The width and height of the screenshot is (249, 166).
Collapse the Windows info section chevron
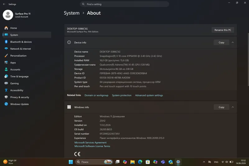tap(233, 107)
